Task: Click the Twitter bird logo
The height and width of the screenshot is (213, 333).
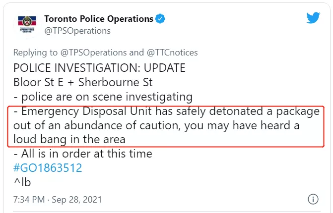Action: [313, 18]
